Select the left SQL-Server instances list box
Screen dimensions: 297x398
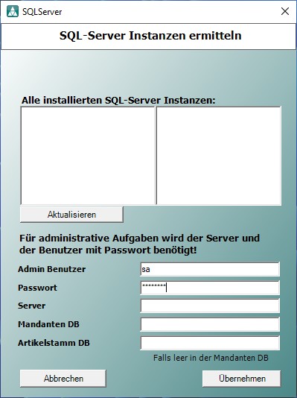88,156
